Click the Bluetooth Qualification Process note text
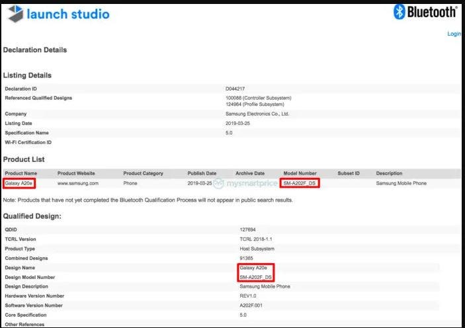 (148, 200)
